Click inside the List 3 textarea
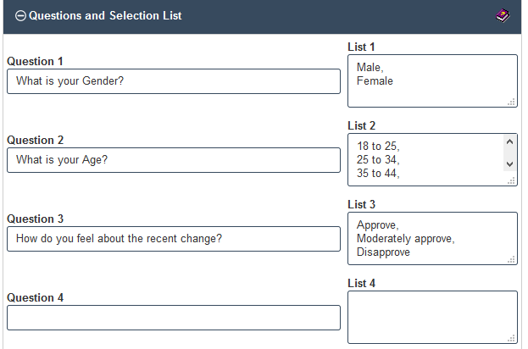The image size is (528, 349). coord(432,239)
